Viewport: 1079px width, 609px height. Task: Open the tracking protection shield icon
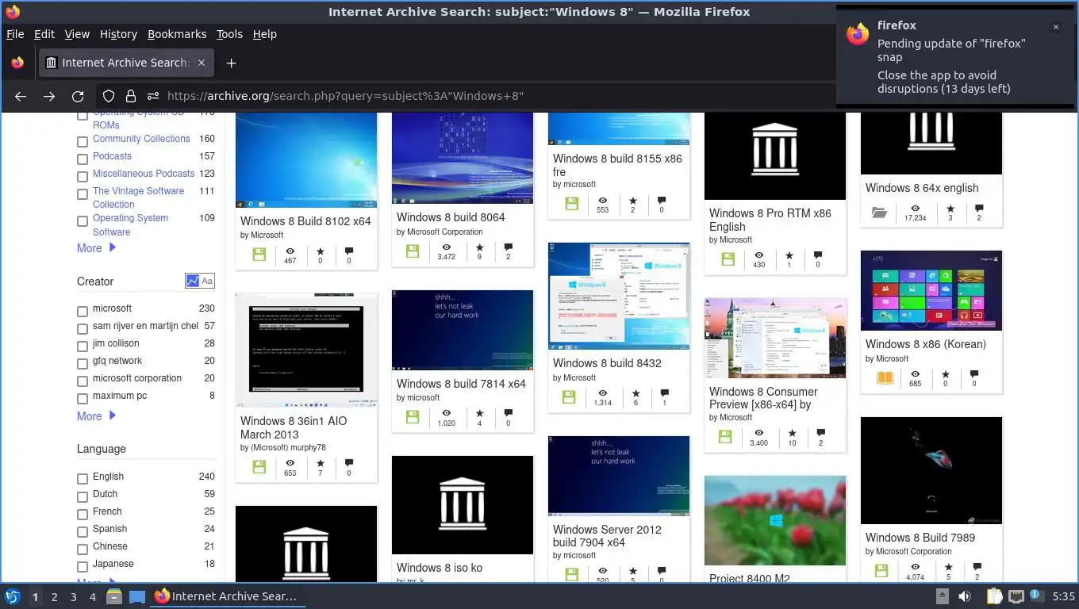coord(109,96)
